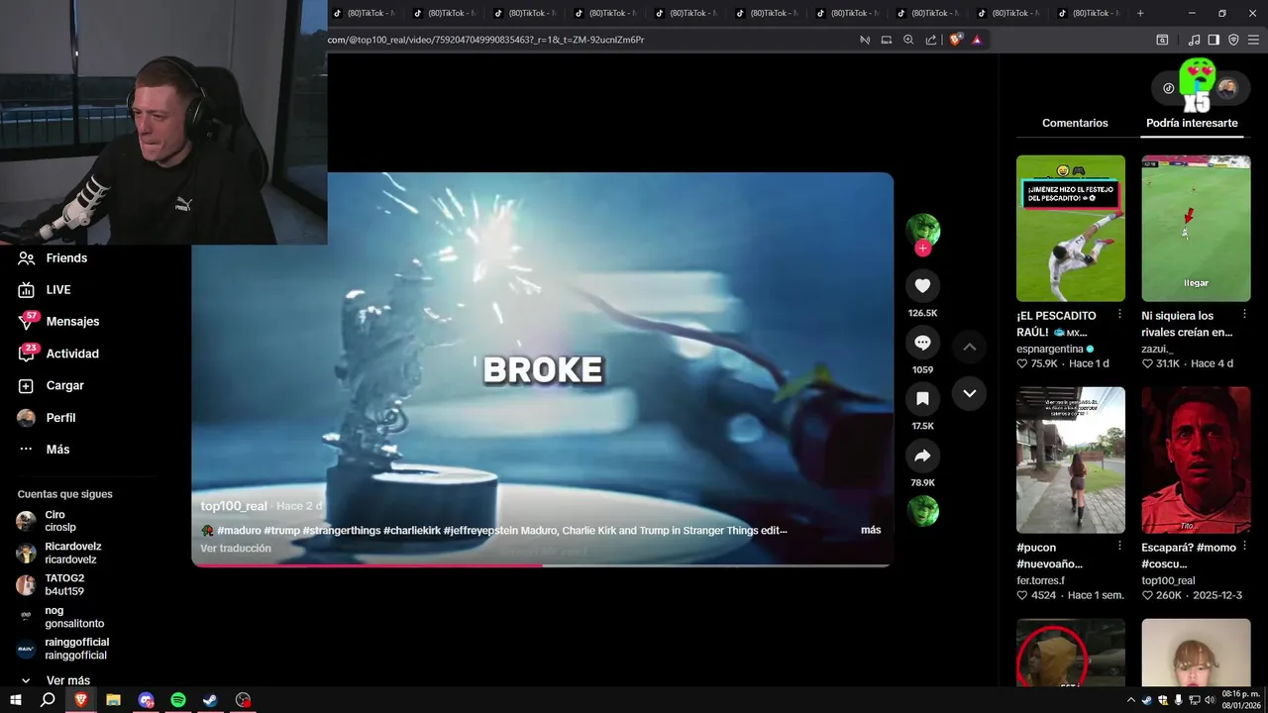Open Brave Rewards triangle icon
1268x713 pixels.
tap(977, 40)
